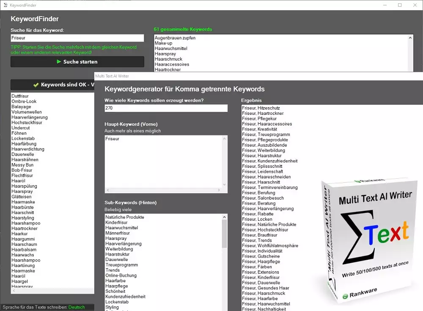Select 'Augenbrauen zupfen' in collected keywords
Image resolution: width=423 pixels, height=311 pixels.
pos(175,38)
